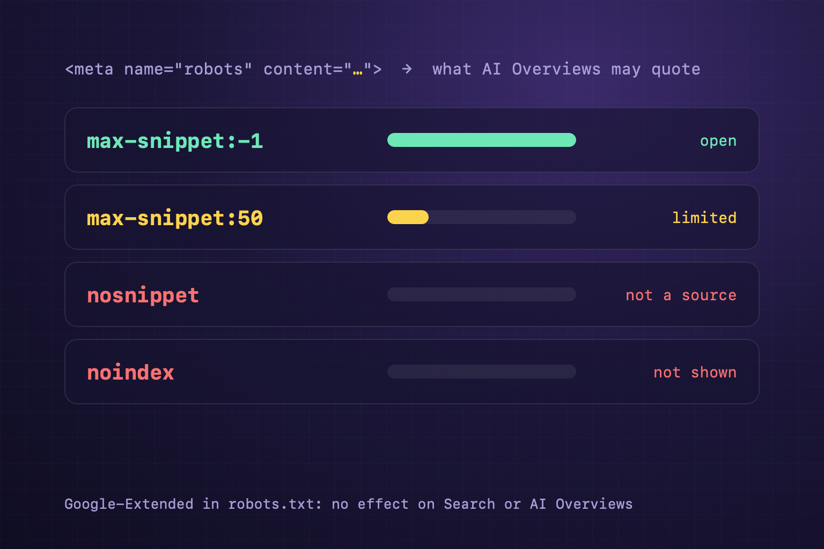The width and height of the screenshot is (824, 549).
Task: Click the arrow icon in the header line
Action: coord(407,69)
